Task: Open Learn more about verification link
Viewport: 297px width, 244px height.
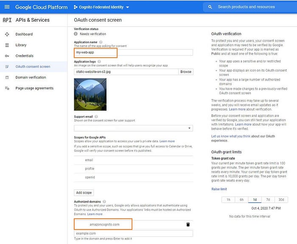Action: tap(237, 109)
